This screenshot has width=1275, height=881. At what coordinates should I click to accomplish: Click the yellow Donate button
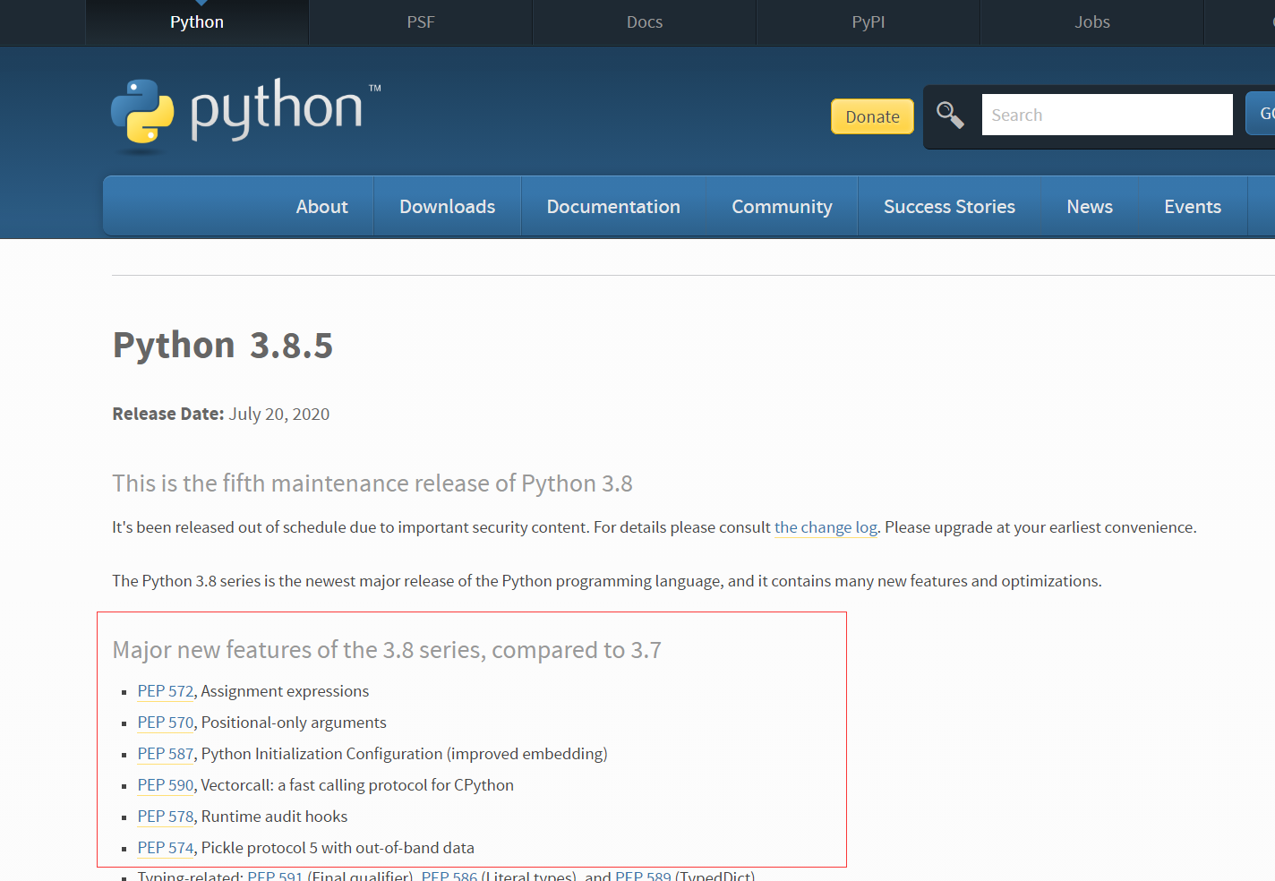tap(872, 116)
